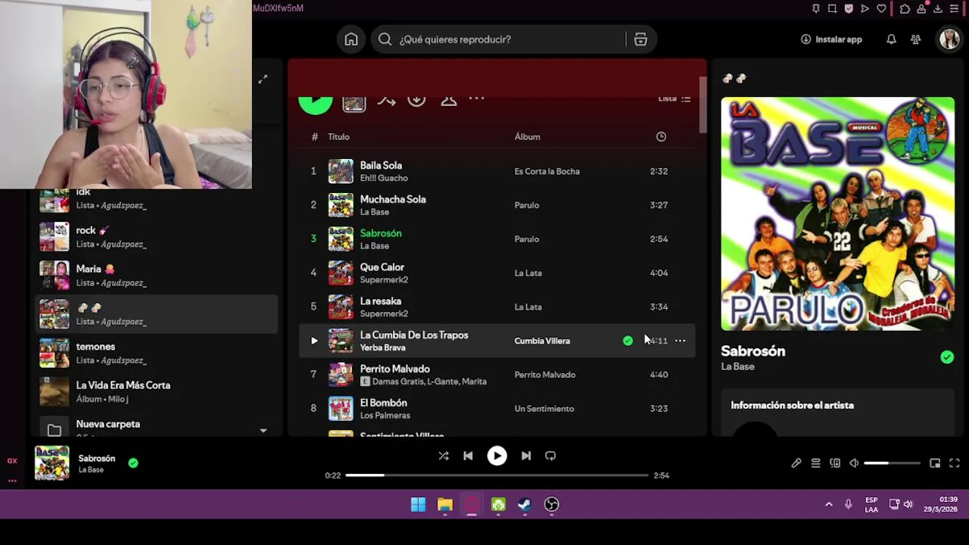The image size is (969, 545).
Task: Download the playlist with the download icon
Action: 416,100
